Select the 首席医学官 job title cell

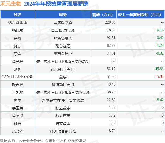click(x=63, y=22)
